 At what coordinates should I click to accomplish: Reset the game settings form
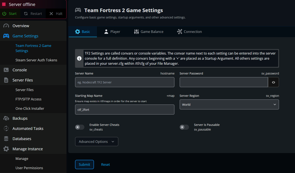tap(105, 164)
